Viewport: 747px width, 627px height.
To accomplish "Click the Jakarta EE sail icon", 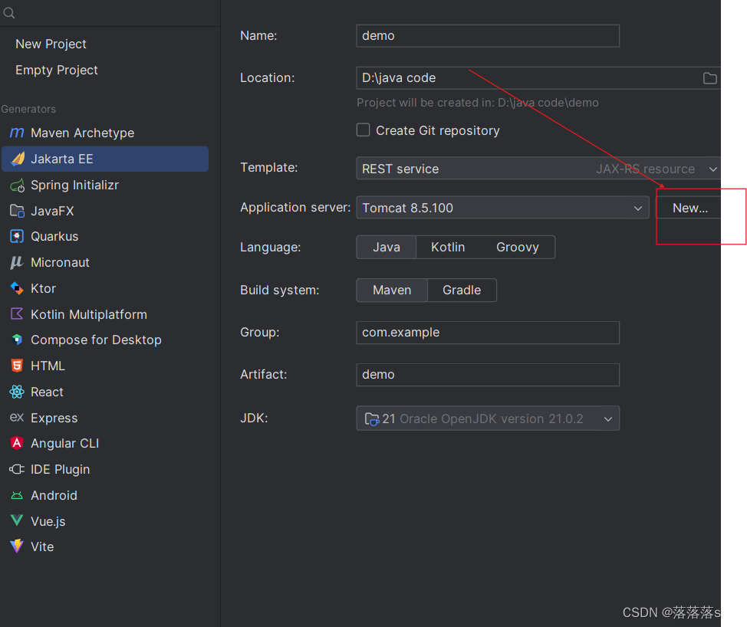I will click(x=18, y=159).
